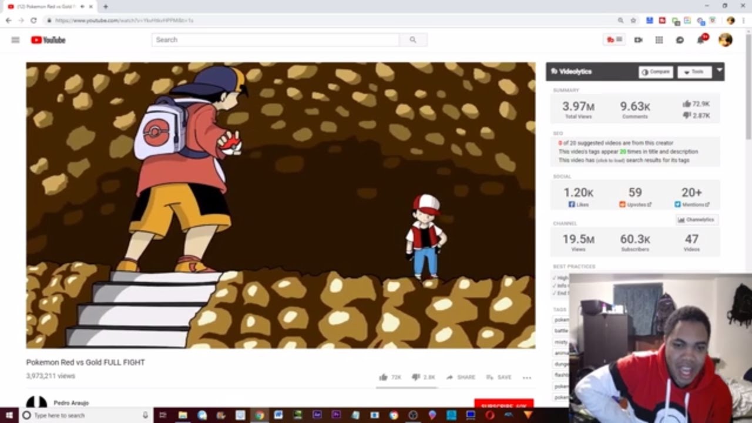Click browser back arrow

click(x=8, y=20)
